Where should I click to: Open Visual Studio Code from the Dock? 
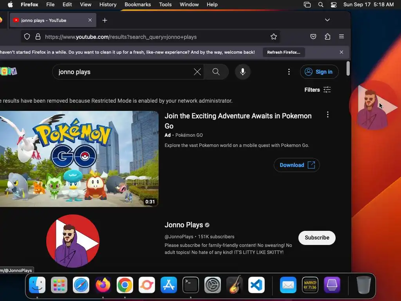(x=256, y=285)
